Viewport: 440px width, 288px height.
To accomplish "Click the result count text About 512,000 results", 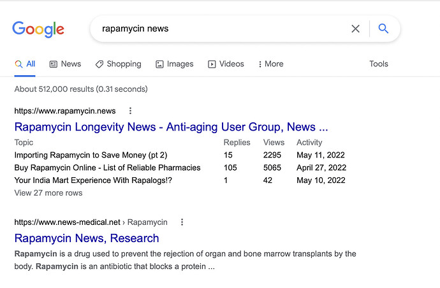I will pyautogui.click(x=81, y=89).
